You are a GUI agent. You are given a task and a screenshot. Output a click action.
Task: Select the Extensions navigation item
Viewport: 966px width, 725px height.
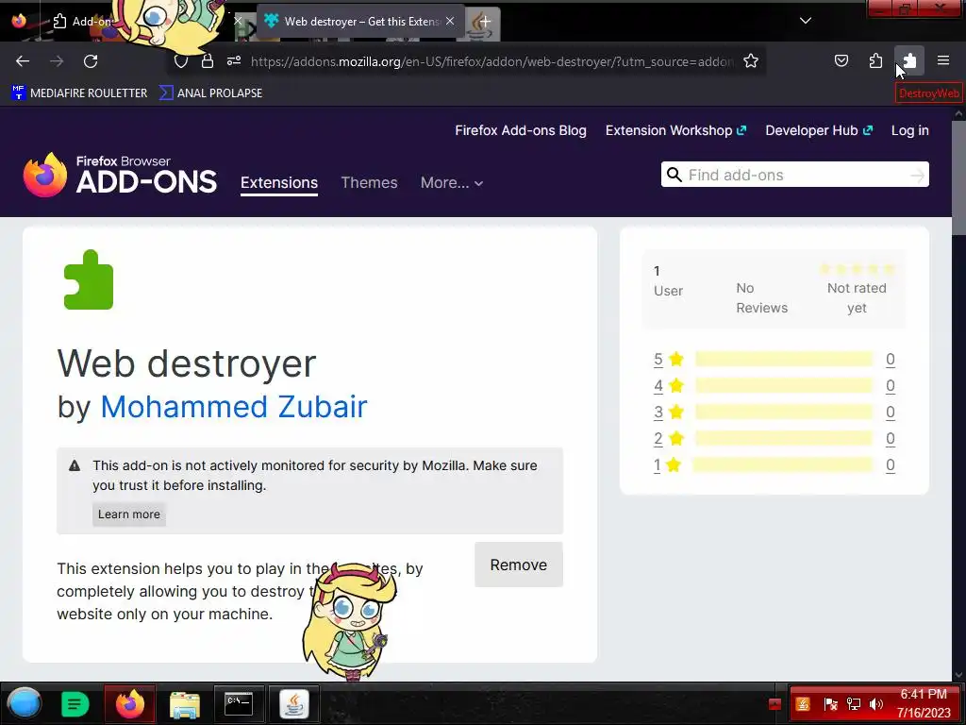pyautogui.click(x=279, y=183)
